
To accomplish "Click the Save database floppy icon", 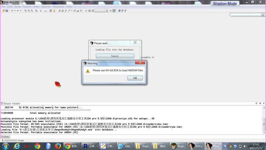I will click(7, 11).
